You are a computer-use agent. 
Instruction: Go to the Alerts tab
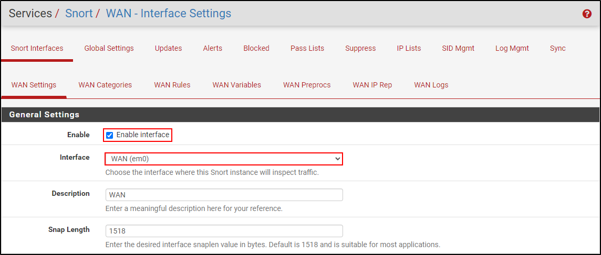213,48
